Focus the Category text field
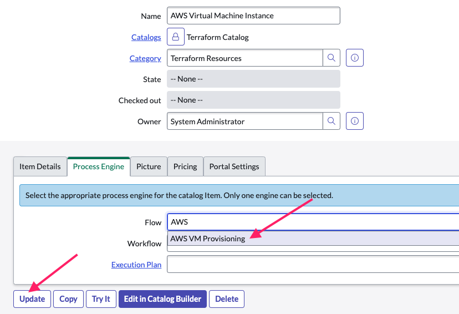This screenshot has height=314, width=459. click(245, 58)
